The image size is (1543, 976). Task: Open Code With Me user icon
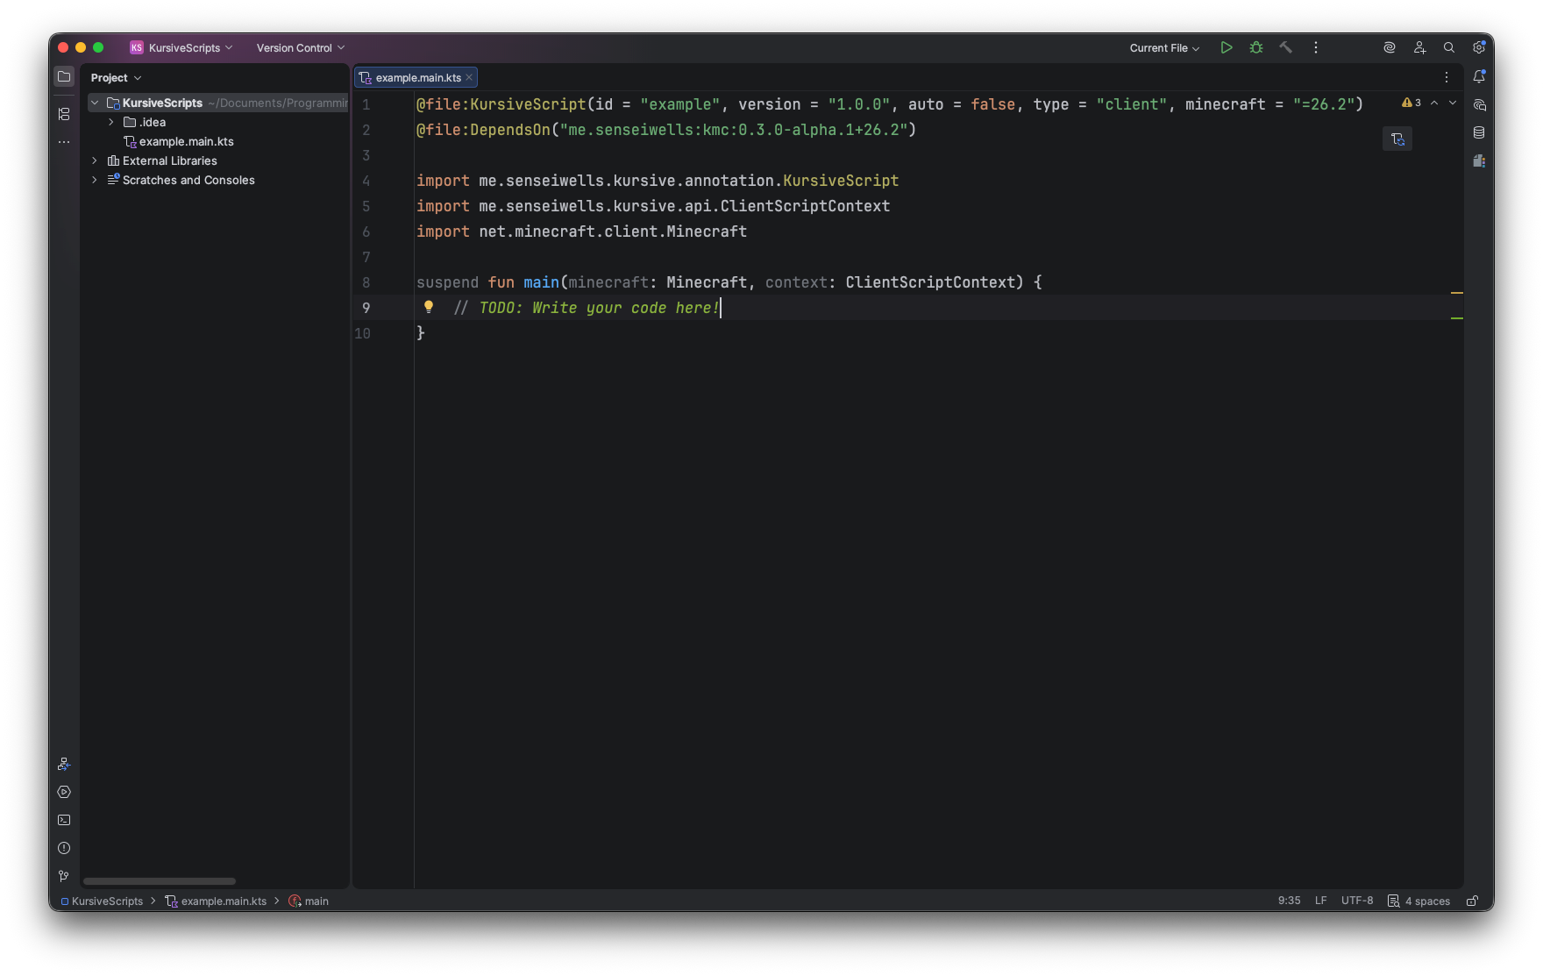point(1419,47)
